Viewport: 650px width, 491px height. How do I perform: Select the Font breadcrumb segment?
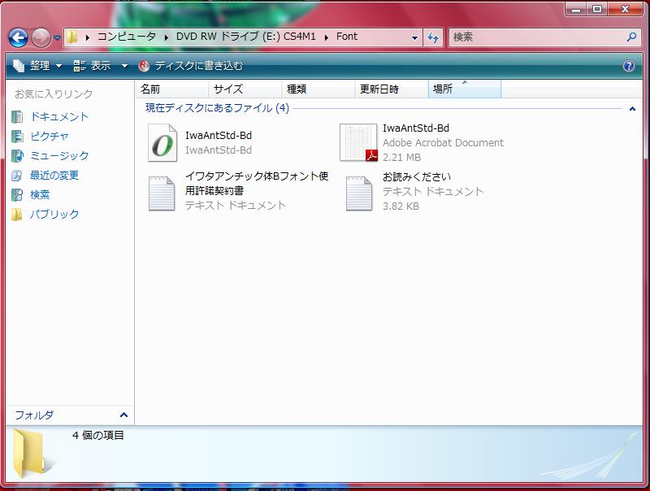click(347, 37)
